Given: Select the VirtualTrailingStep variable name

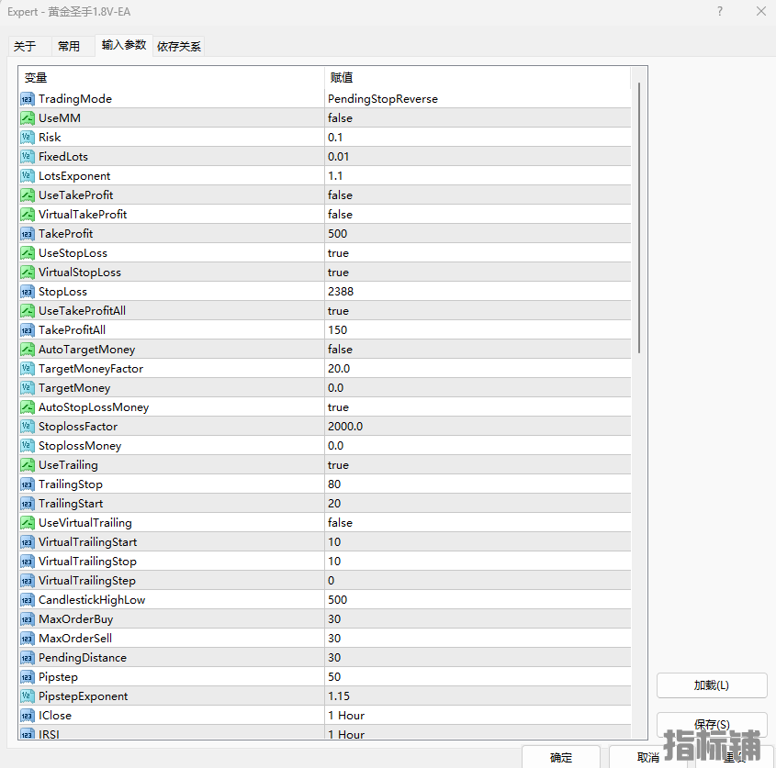Looking at the screenshot, I should click(87, 581).
